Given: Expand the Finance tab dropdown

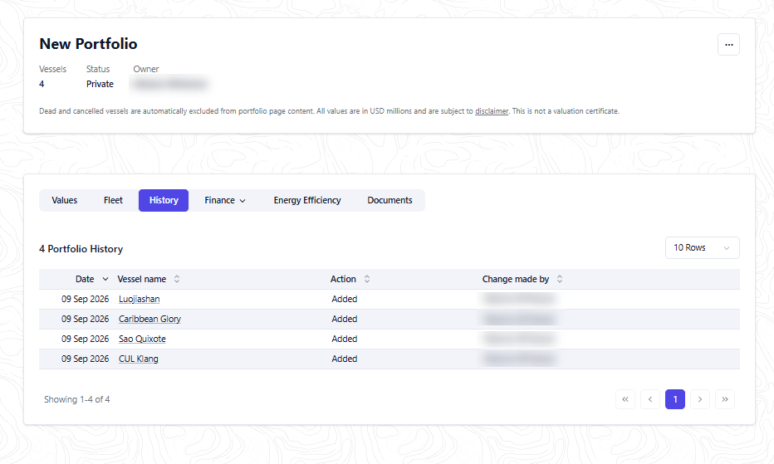Looking at the screenshot, I should (225, 200).
